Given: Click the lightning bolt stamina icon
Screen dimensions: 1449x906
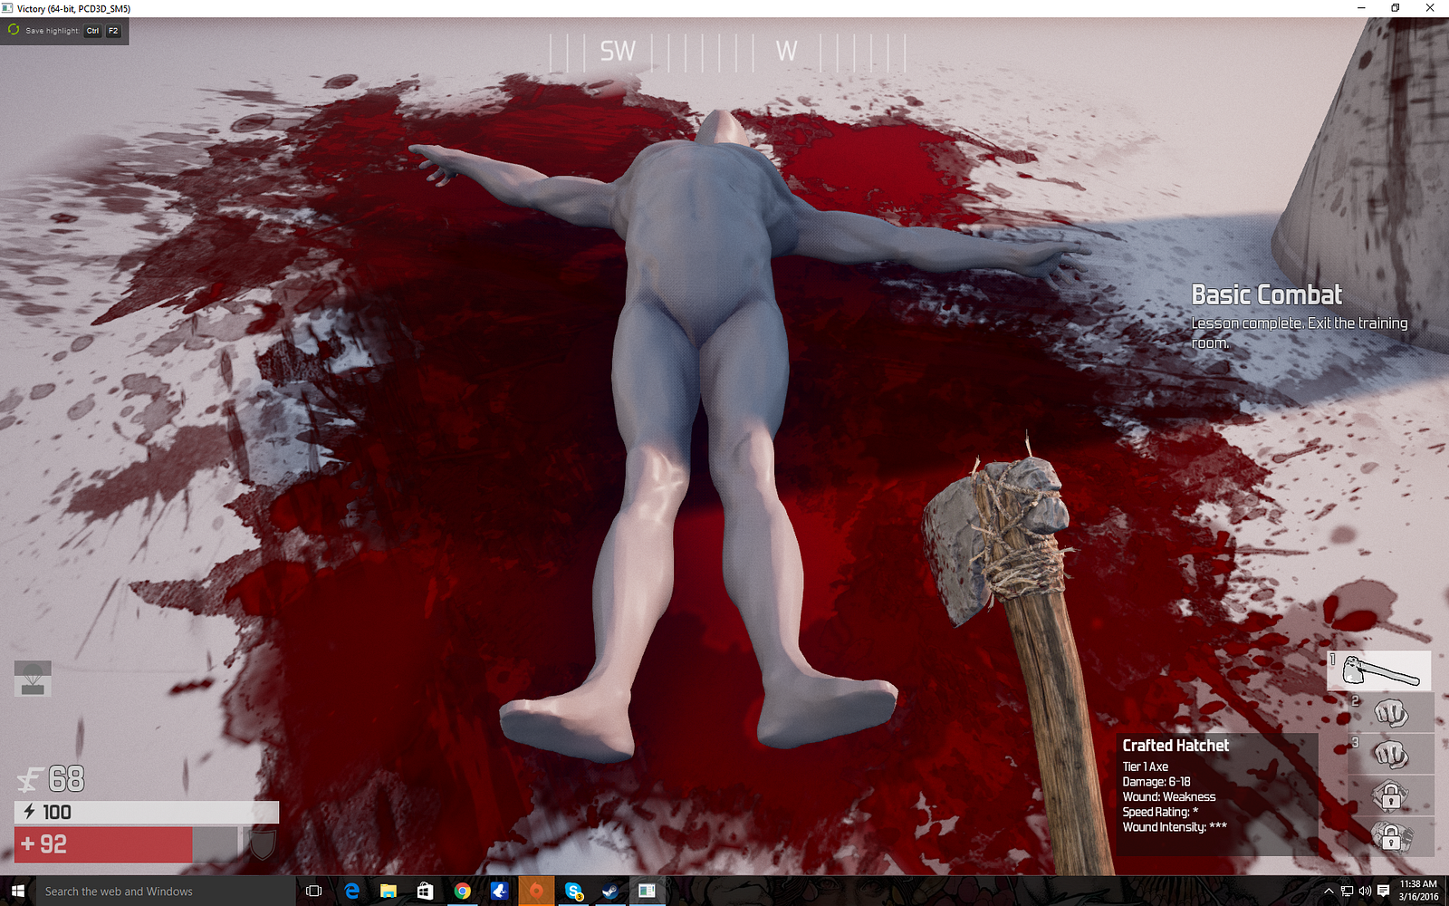Looking at the screenshot, I should (x=29, y=812).
